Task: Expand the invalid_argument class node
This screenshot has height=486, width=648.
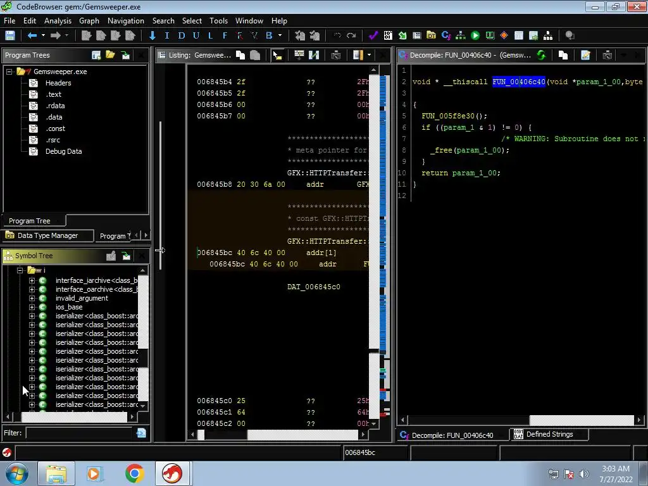Action: point(32,299)
